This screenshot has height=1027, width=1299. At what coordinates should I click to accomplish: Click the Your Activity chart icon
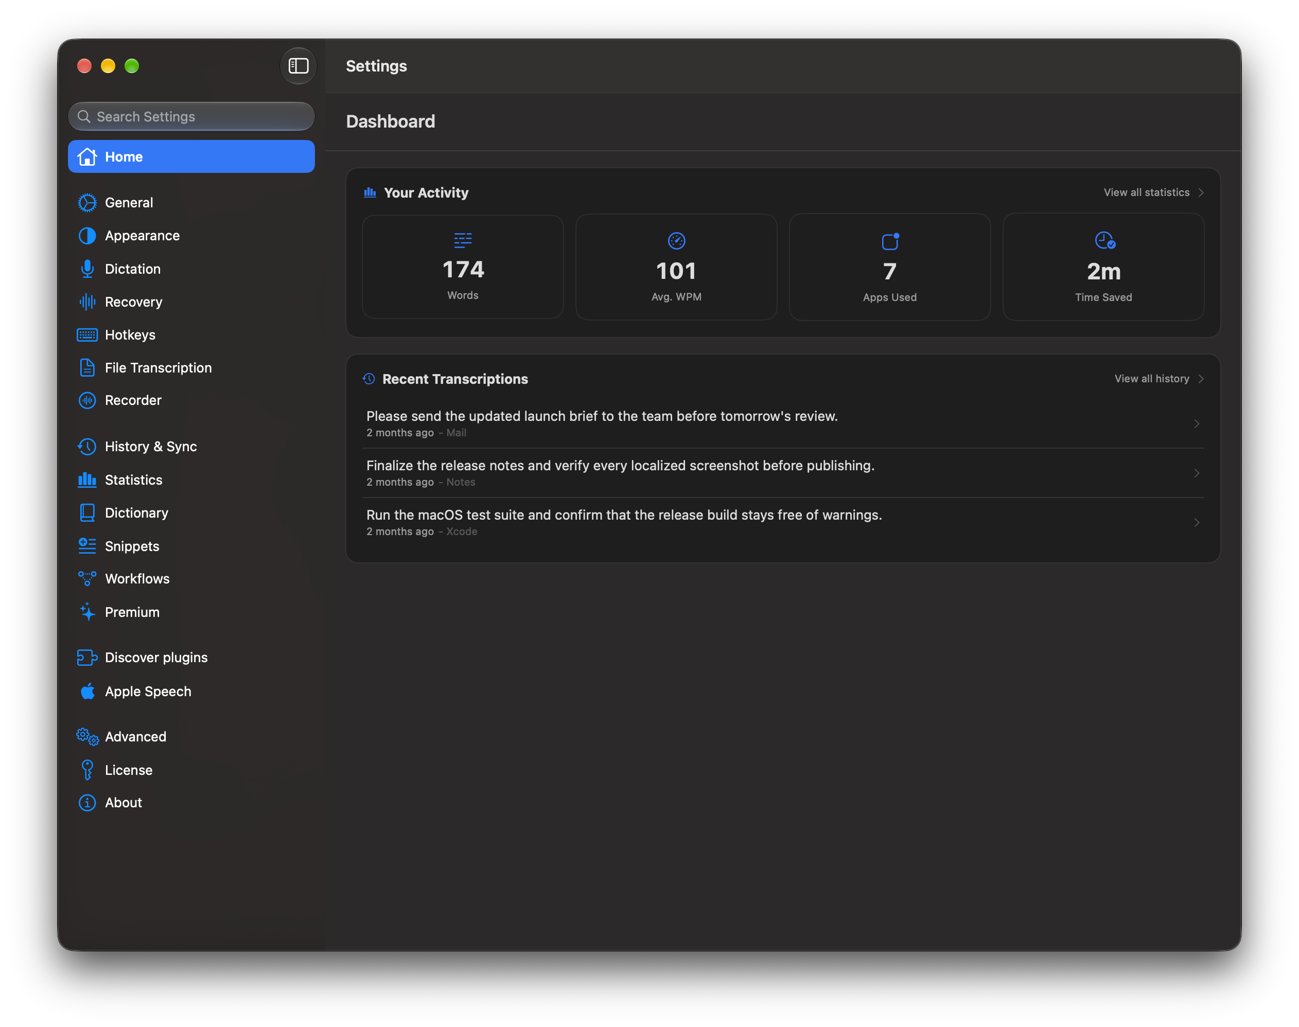click(370, 192)
